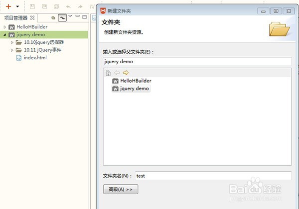Open the project panel view menu triangle
The image size is (299, 209).
tap(70, 16)
